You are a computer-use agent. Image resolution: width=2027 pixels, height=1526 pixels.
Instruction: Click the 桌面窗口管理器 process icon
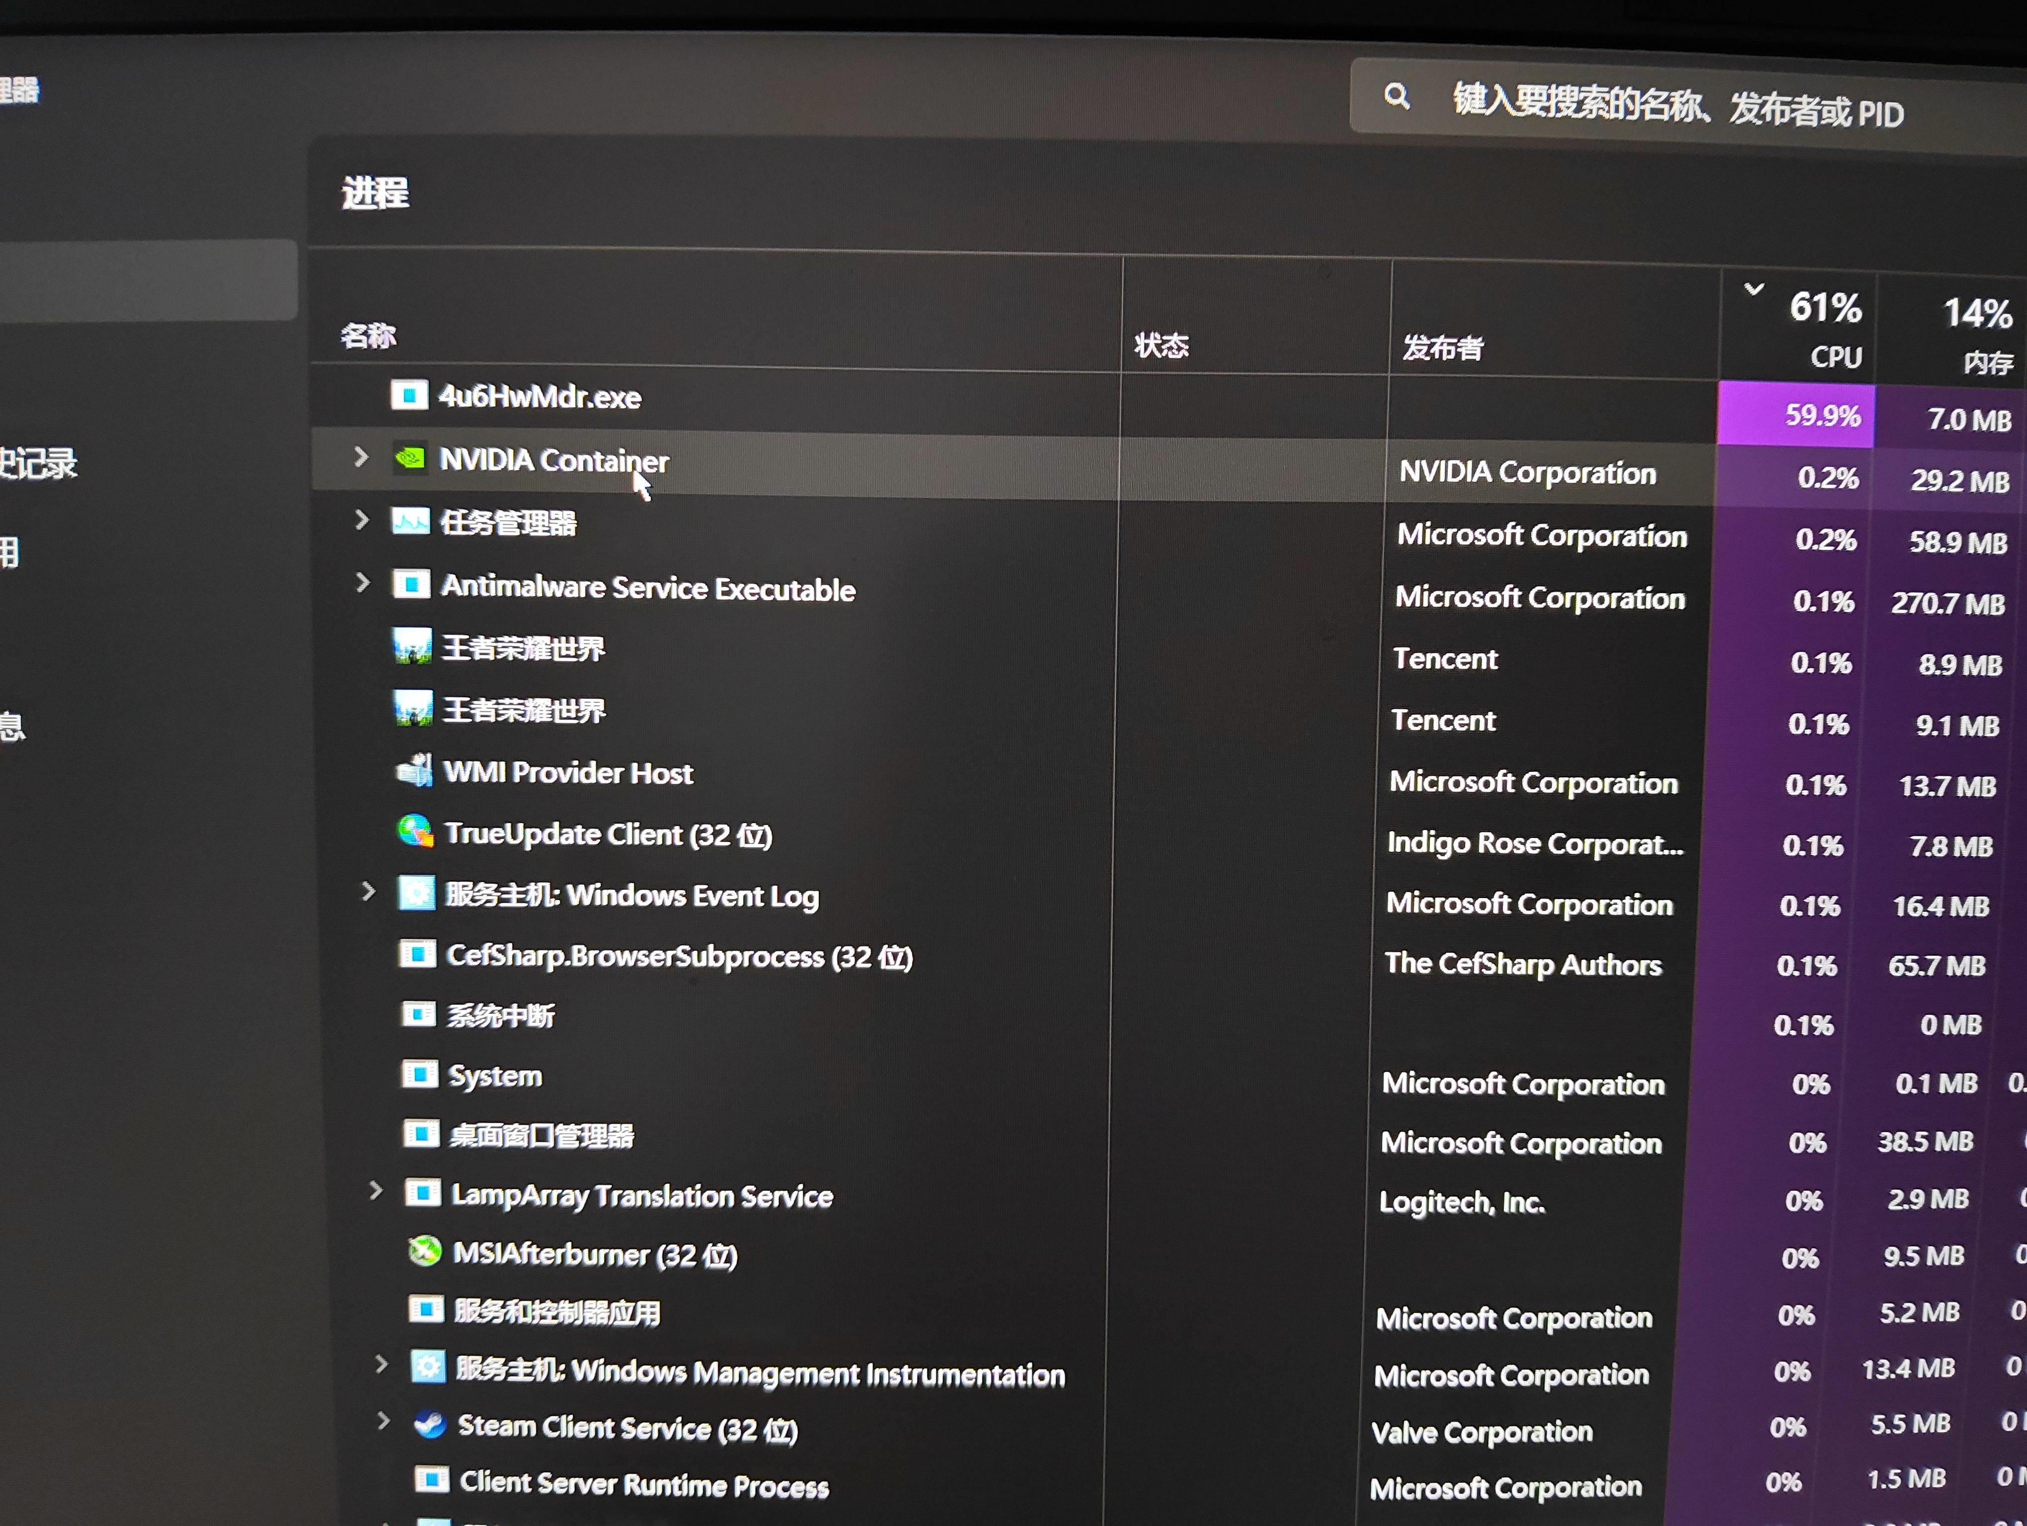(421, 1134)
